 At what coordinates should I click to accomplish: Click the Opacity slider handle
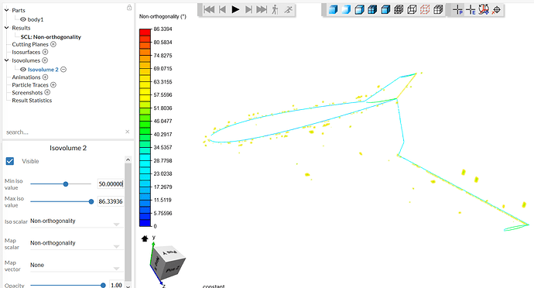pos(103,285)
